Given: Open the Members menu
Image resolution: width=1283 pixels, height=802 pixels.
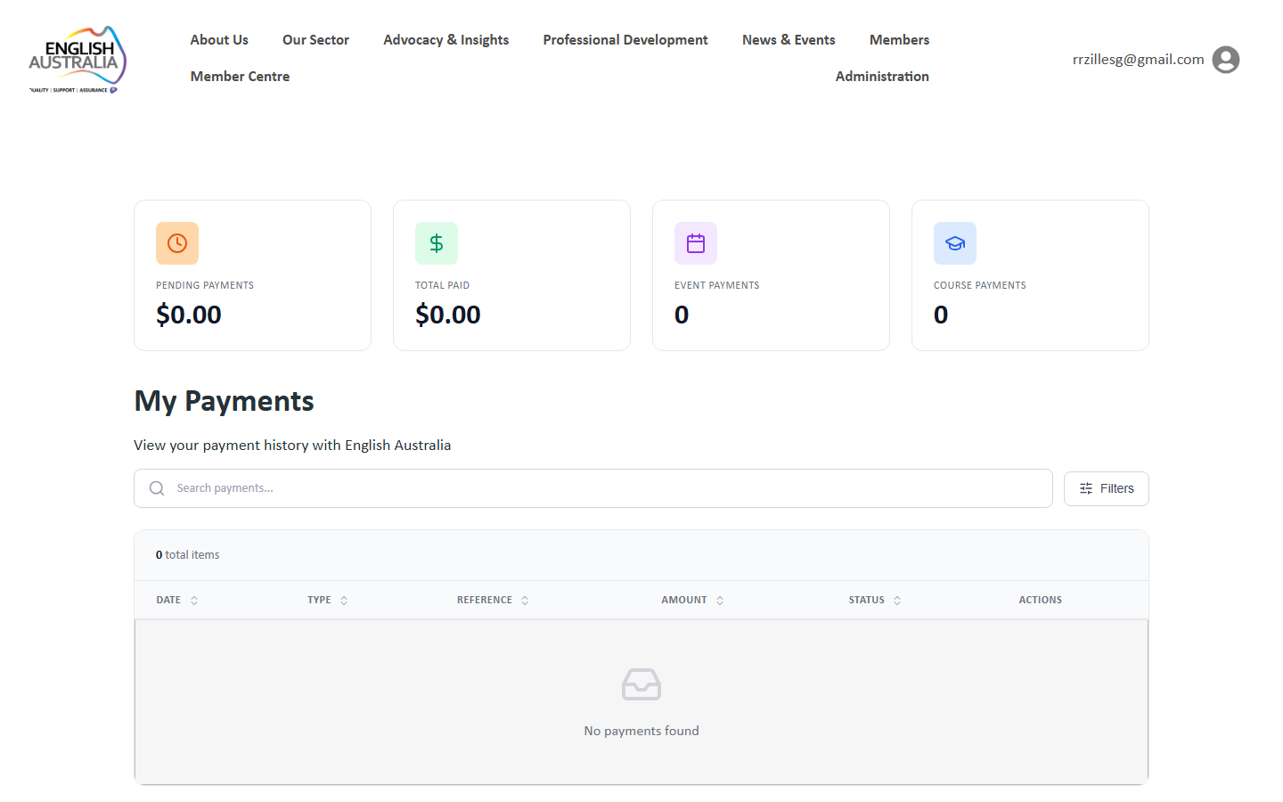Looking at the screenshot, I should click(x=899, y=40).
